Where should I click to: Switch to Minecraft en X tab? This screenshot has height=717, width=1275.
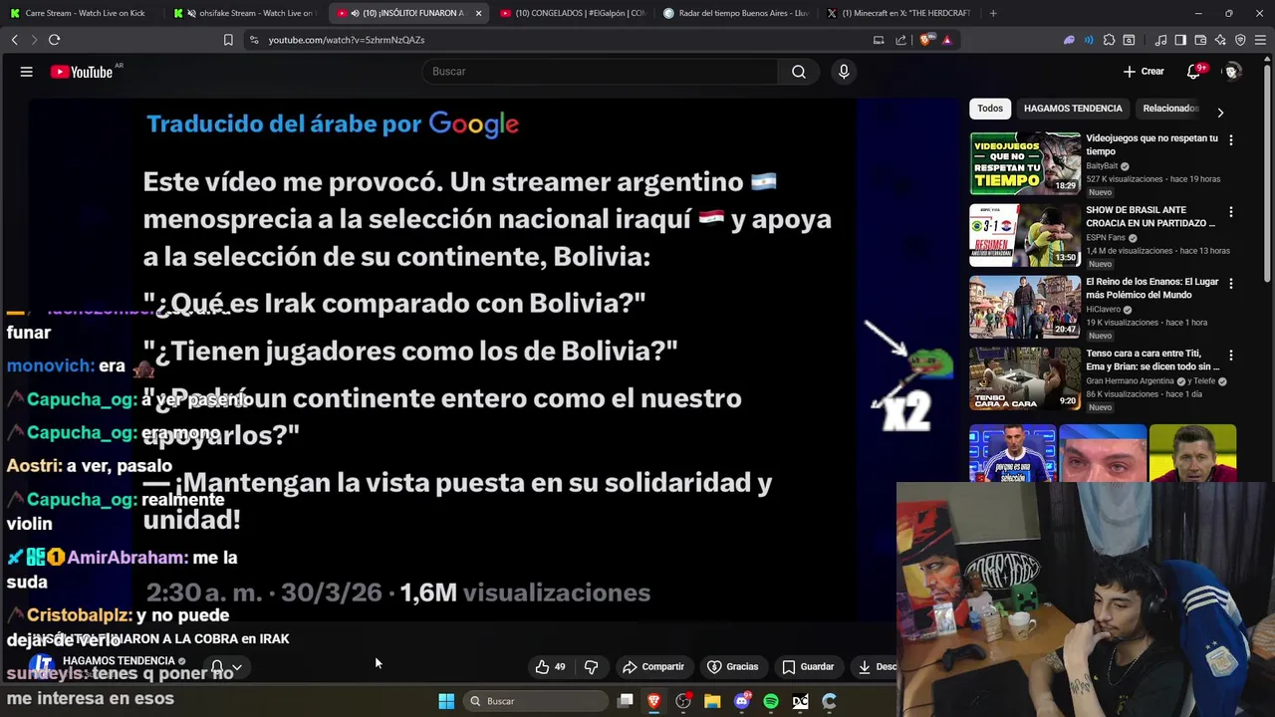pyautogui.click(x=898, y=13)
